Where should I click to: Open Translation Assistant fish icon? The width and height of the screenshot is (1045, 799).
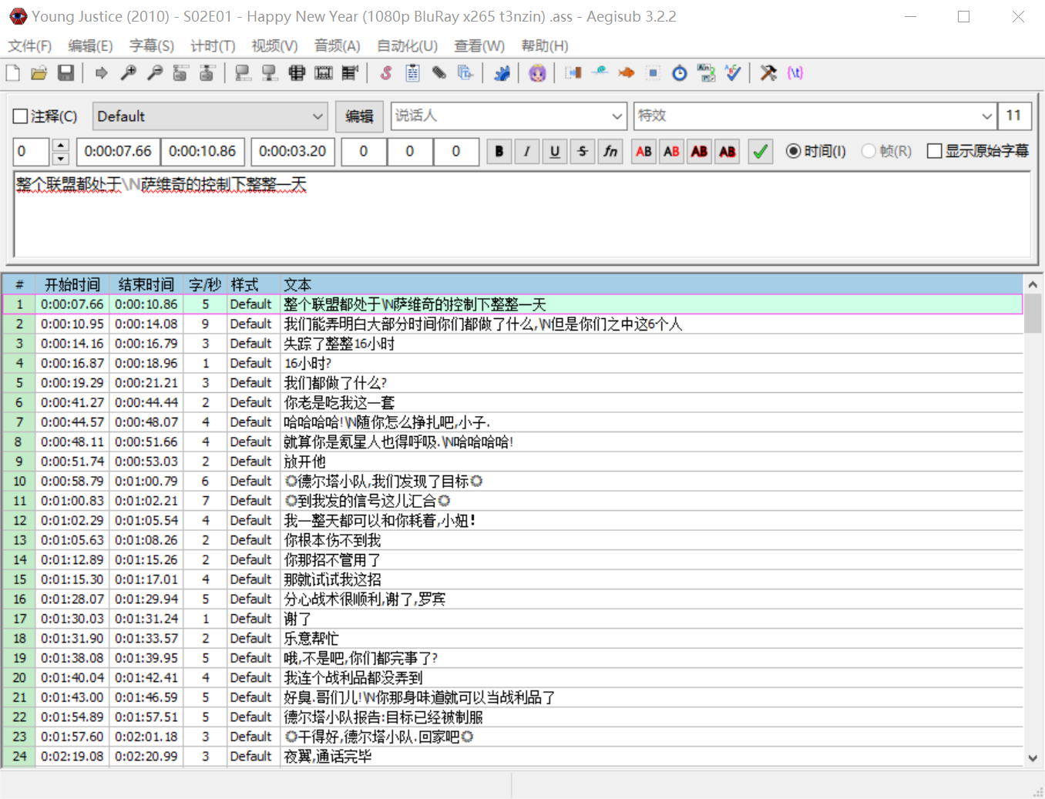tap(626, 73)
